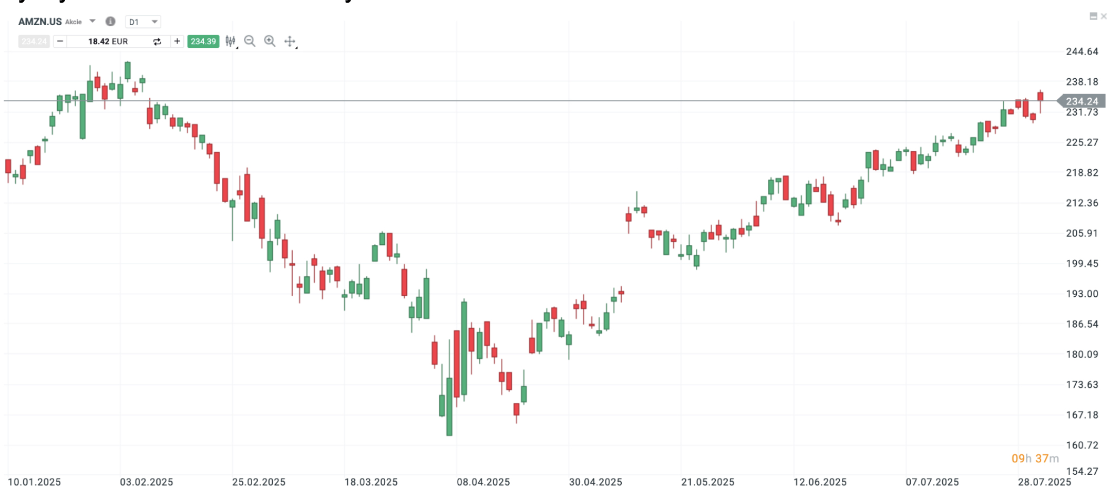Click the 234.24 current price marker
The image size is (1112, 499).
pos(1082,101)
